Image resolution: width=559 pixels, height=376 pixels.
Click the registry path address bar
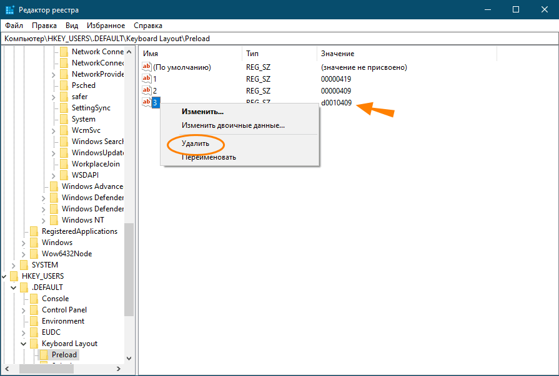[279, 39]
